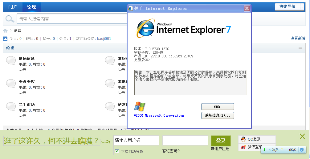Open the 二手市场 forum link
Screen dimensions: 310x159
tap(27, 105)
